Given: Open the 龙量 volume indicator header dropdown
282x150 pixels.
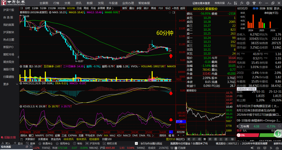Looking at the screenshot, I should pyautogui.click(x=21, y=67).
